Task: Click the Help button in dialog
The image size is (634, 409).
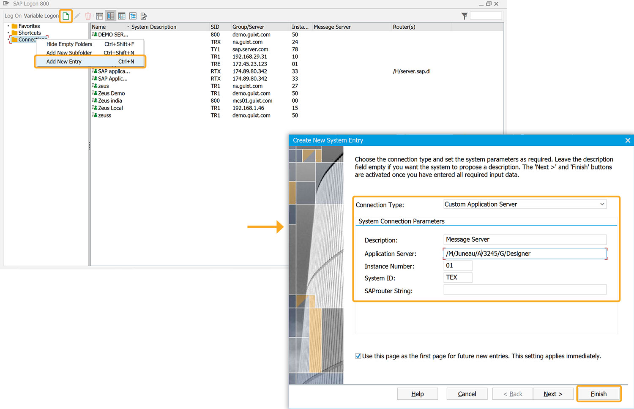Action: [x=418, y=394]
